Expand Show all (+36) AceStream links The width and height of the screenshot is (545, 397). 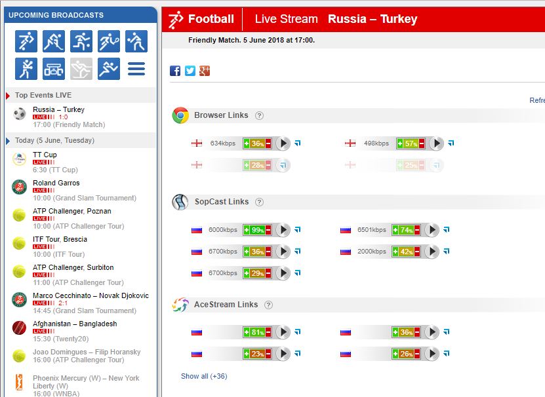pyautogui.click(x=204, y=376)
